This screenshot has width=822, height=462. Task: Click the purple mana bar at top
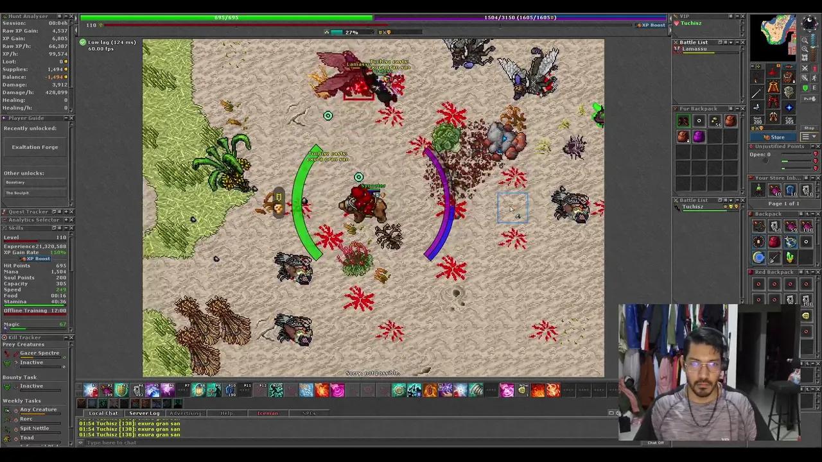coord(520,17)
